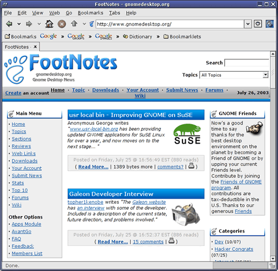Go to the Home page icon
The image size is (278, 271).
click(49, 24)
